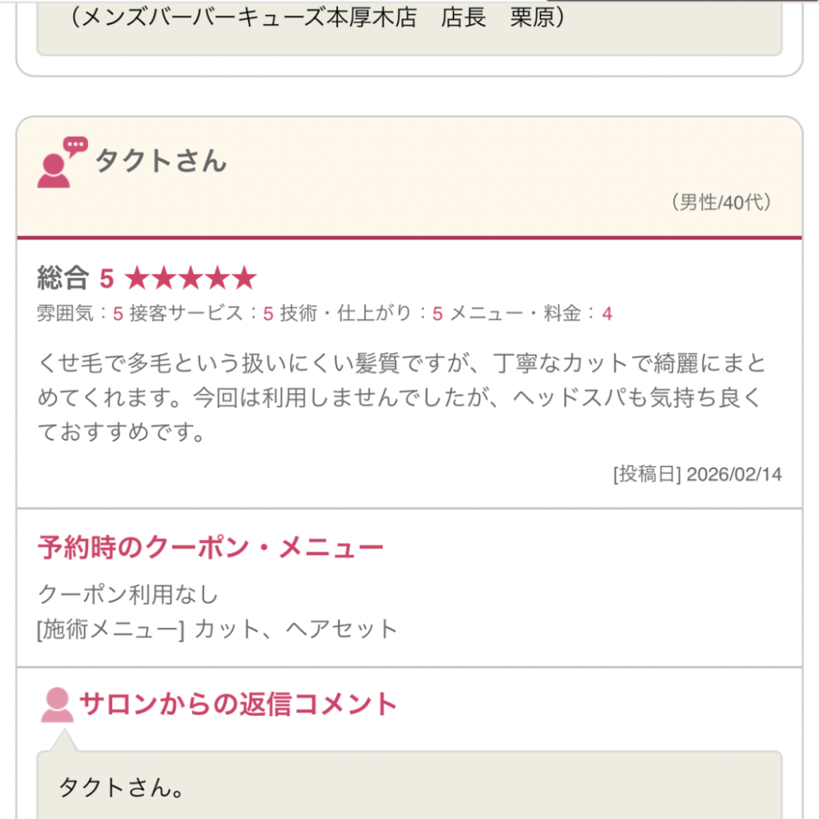
Task: Click the first star of the overall rating
Action: (x=137, y=278)
